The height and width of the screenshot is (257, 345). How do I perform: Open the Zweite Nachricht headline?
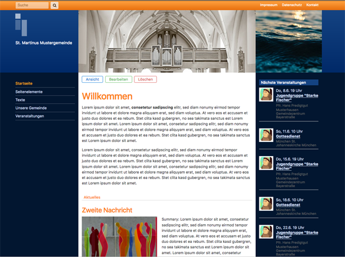click(107, 210)
